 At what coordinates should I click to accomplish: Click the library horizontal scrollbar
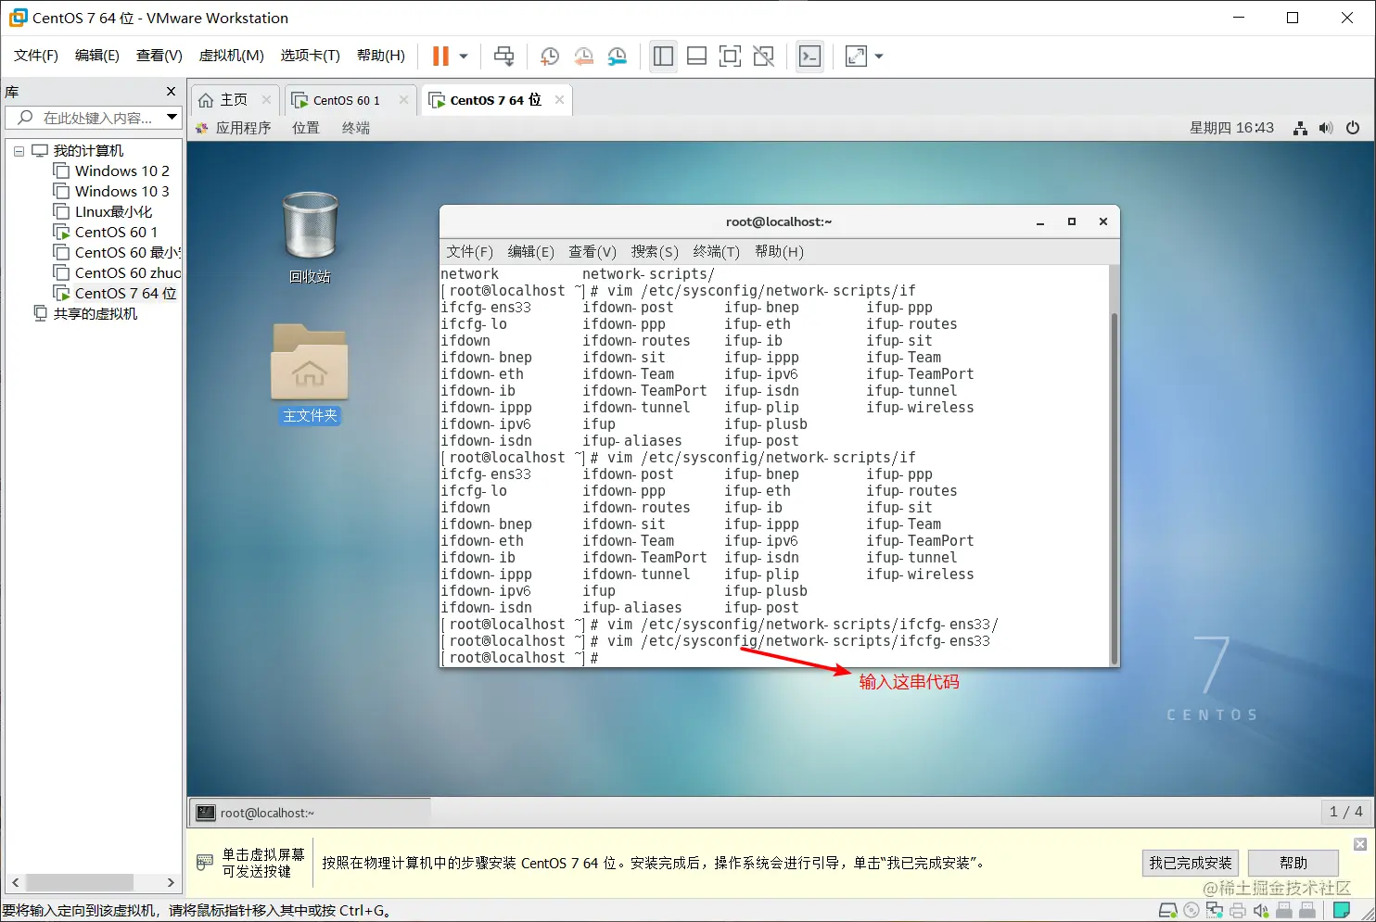click(78, 882)
